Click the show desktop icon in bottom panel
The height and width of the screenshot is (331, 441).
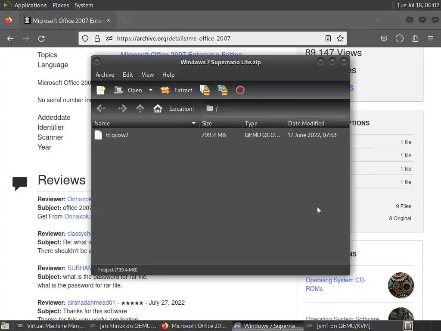(x=5, y=326)
